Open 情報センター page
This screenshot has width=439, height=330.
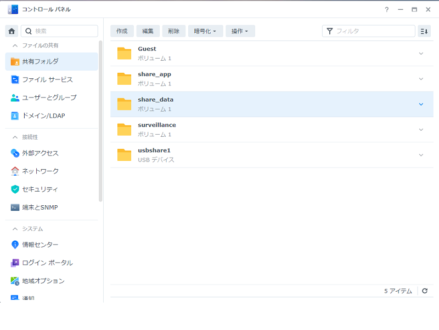coord(52,245)
